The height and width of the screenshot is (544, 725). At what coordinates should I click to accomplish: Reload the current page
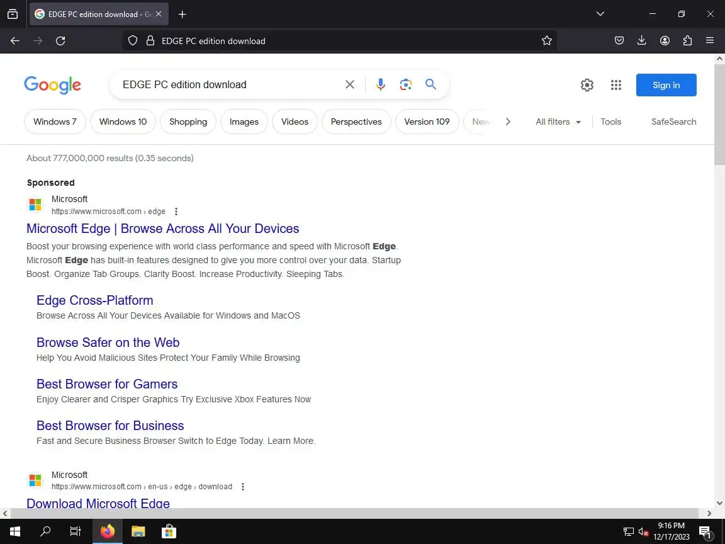click(60, 41)
